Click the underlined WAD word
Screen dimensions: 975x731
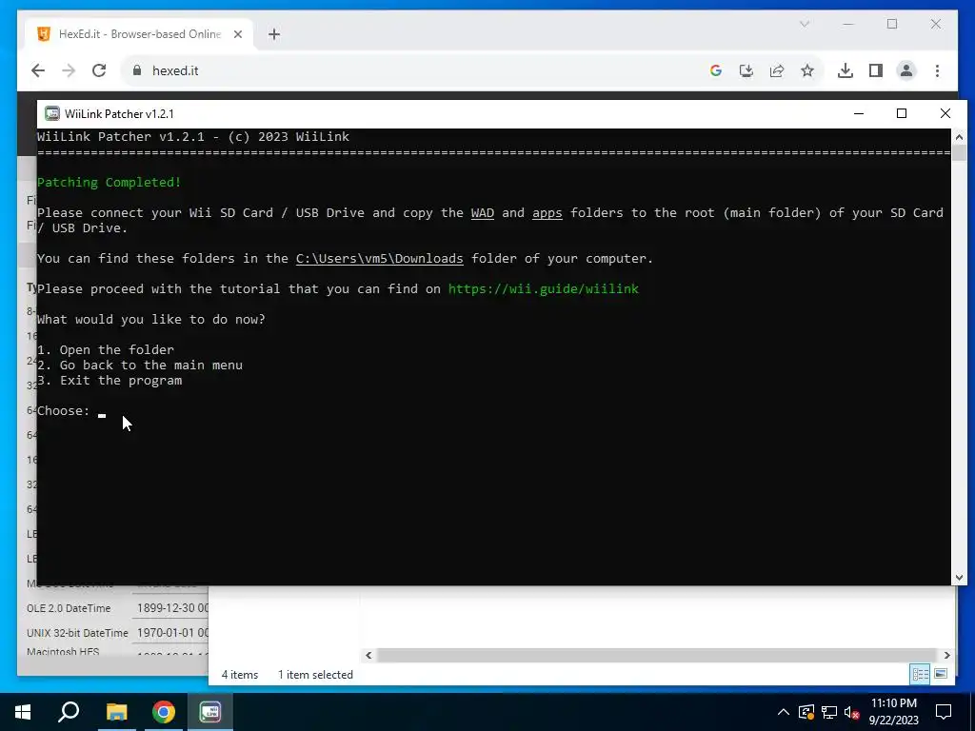pos(483,213)
